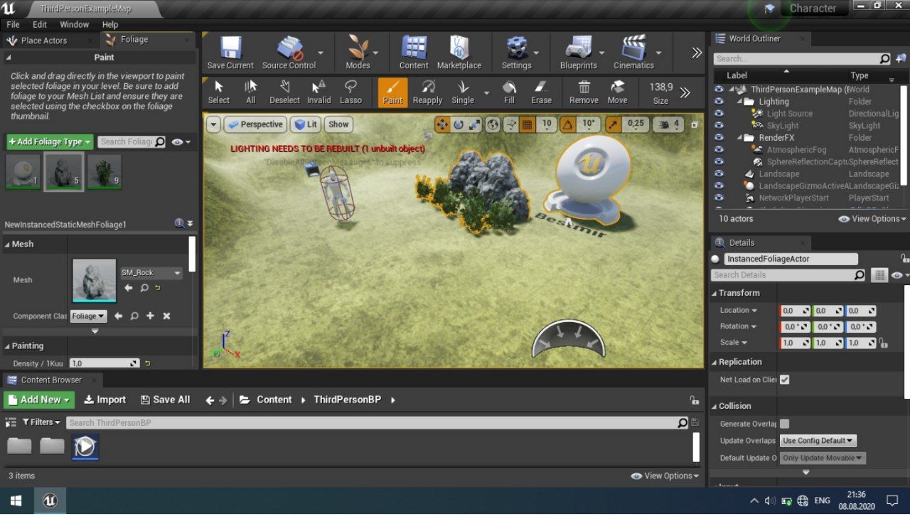Click the Move foliage tool
The width and height of the screenshot is (910, 519).
click(x=617, y=92)
